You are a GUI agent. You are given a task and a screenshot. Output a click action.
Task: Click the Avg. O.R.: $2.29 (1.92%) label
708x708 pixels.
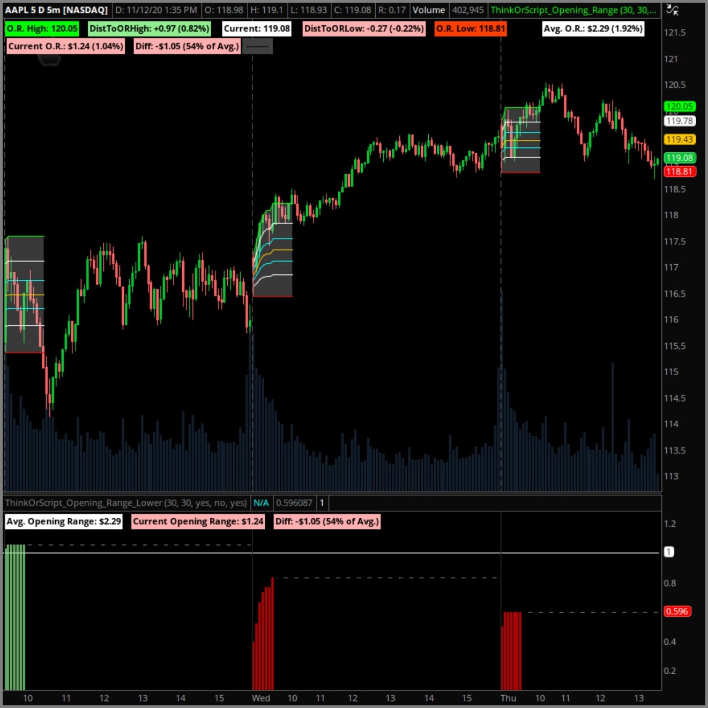pyautogui.click(x=593, y=28)
